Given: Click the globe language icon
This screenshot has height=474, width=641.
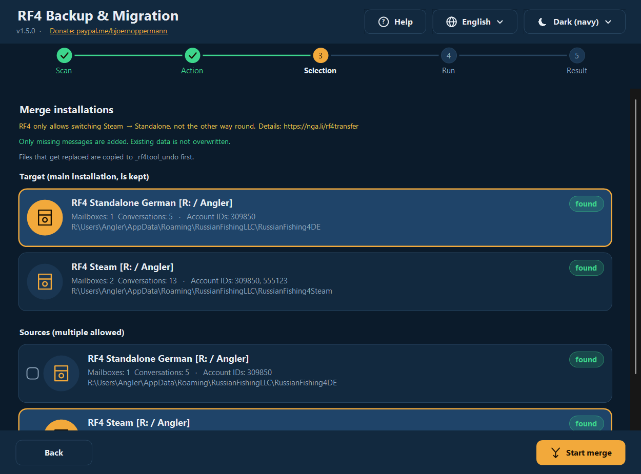Looking at the screenshot, I should pyautogui.click(x=451, y=22).
